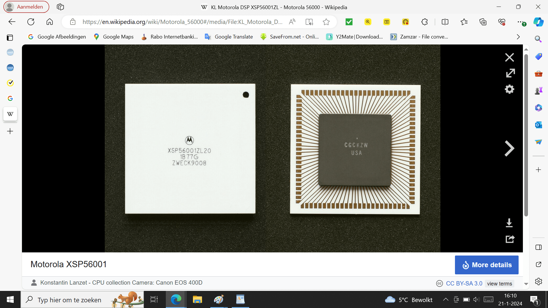Customize sidebar with the plus button
Viewport: 548px width, 308px height.
point(538,170)
